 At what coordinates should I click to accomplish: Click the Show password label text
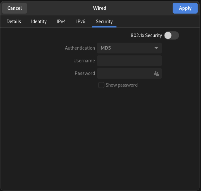[121, 85]
